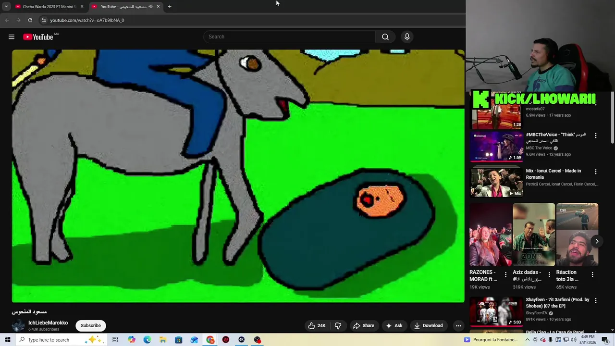
Task: Open options for Shayfeen video
Action: click(x=596, y=300)
